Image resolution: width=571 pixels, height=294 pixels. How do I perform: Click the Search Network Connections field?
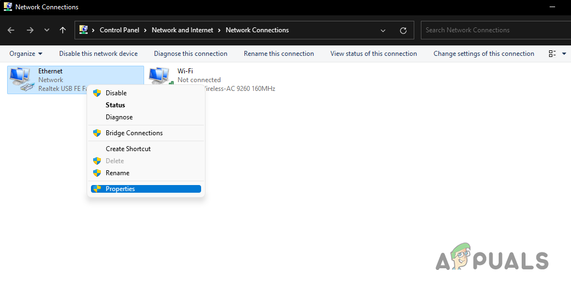pyautogui.click(x=493, y=30)
